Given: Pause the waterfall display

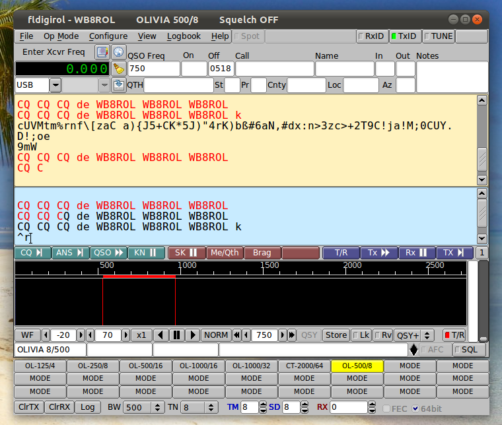Looking at the screenshot, I should tap(176, 335).
